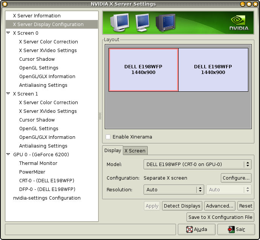Open the Resolution dropdown

[174, 189]
